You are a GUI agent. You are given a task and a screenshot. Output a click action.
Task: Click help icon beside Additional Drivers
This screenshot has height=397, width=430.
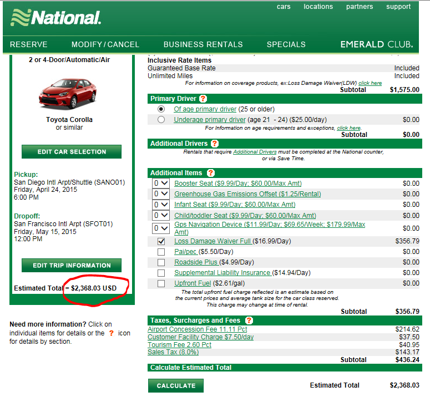pos(215,144)
